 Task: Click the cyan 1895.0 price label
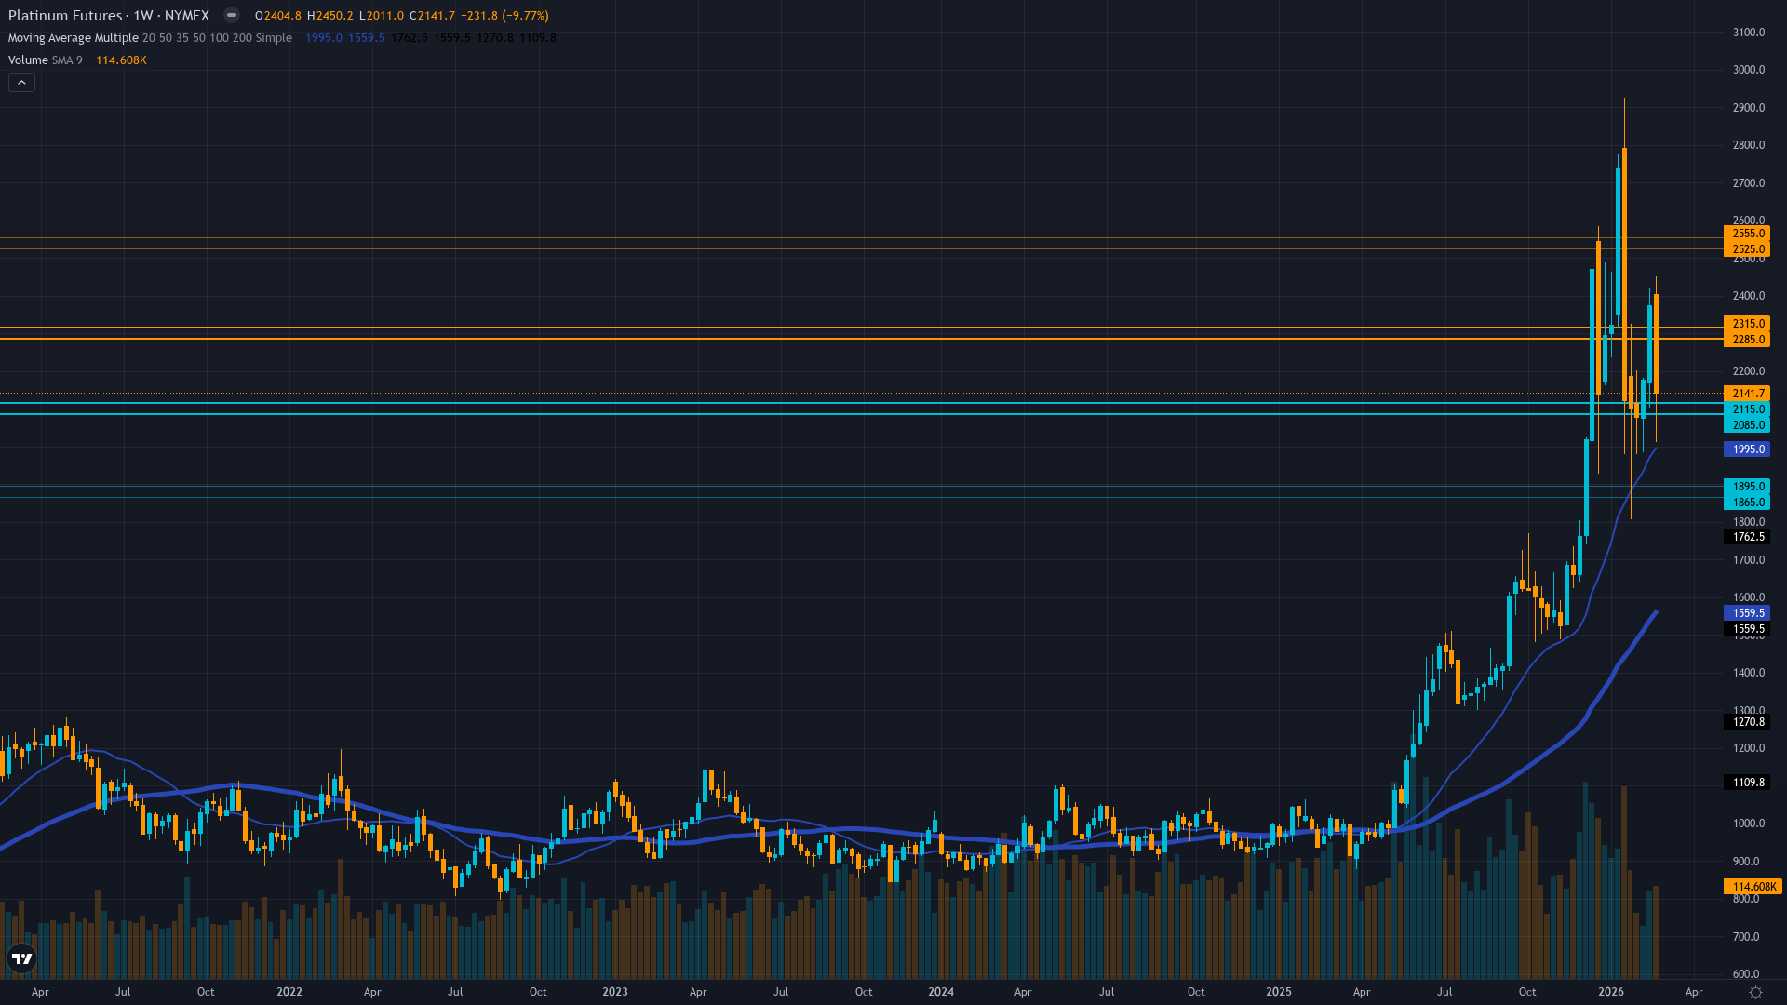tap(1748, 487)
